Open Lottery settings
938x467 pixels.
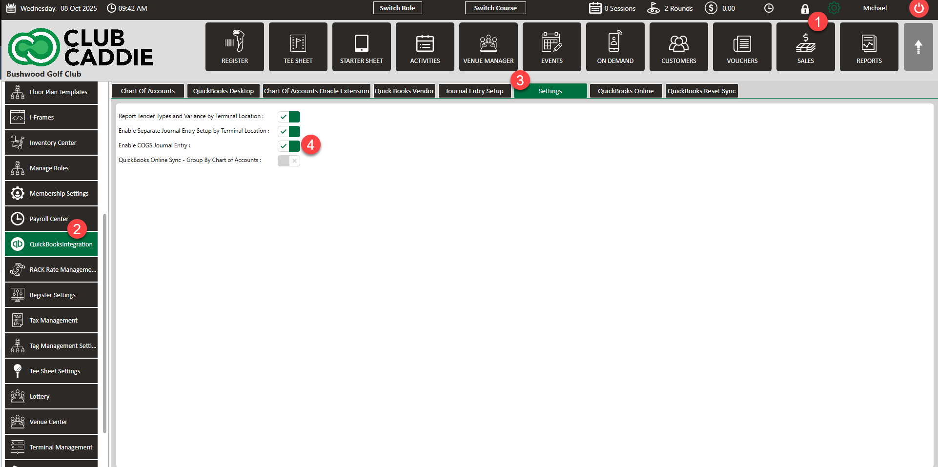pos(51,396)
